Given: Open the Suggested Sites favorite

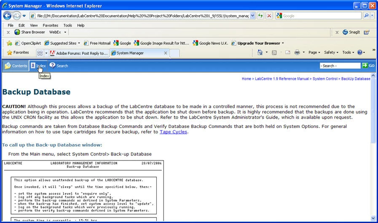Looking at the screenshot, I should [62, 43].
